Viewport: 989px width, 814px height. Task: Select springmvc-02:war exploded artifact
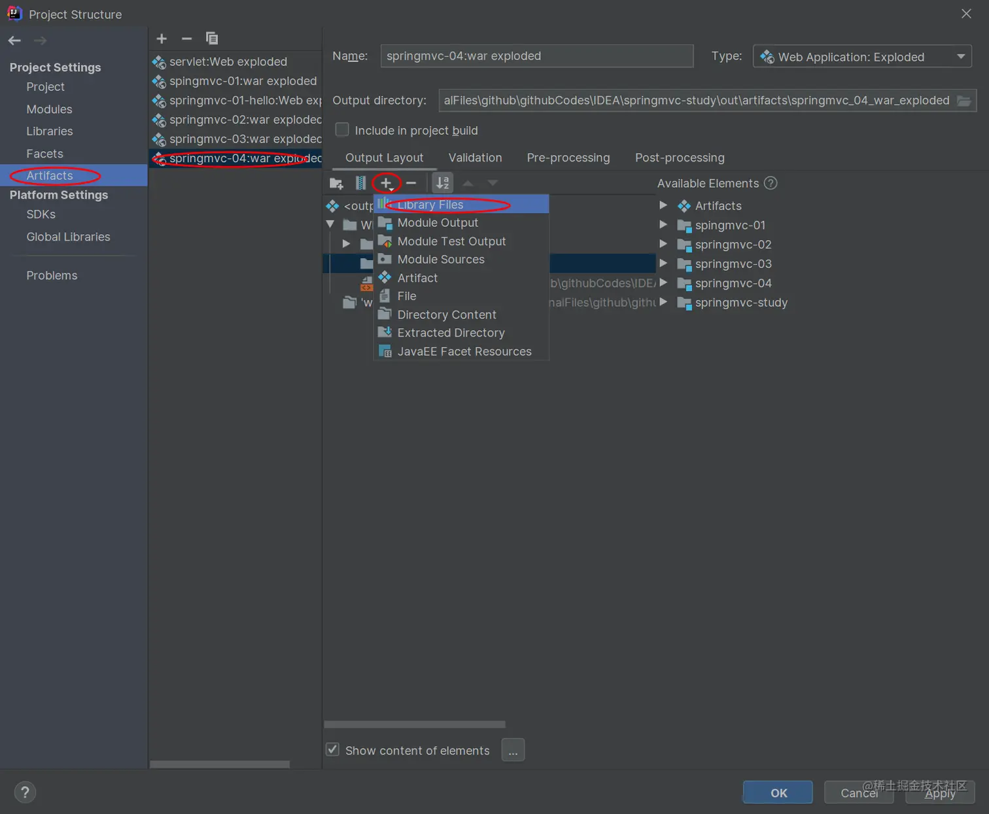coord(235,120)
